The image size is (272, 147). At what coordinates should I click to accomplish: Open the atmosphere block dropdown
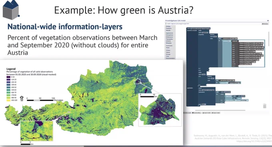click(x=231, y=80)
